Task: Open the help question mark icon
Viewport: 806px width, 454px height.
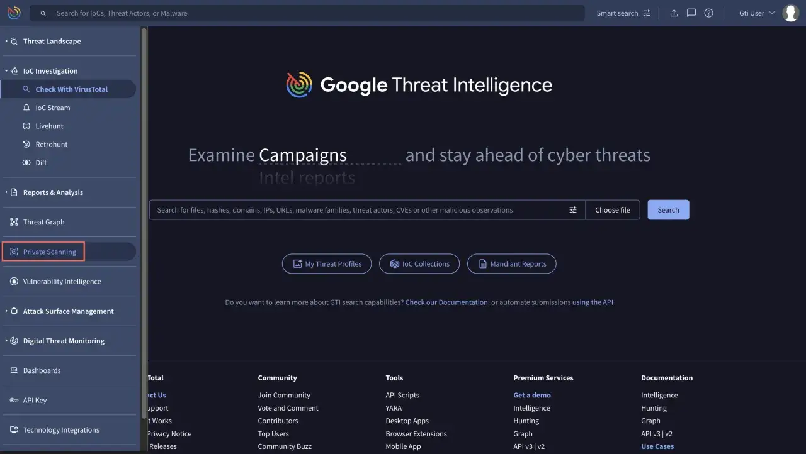Action: click(709, 13)
